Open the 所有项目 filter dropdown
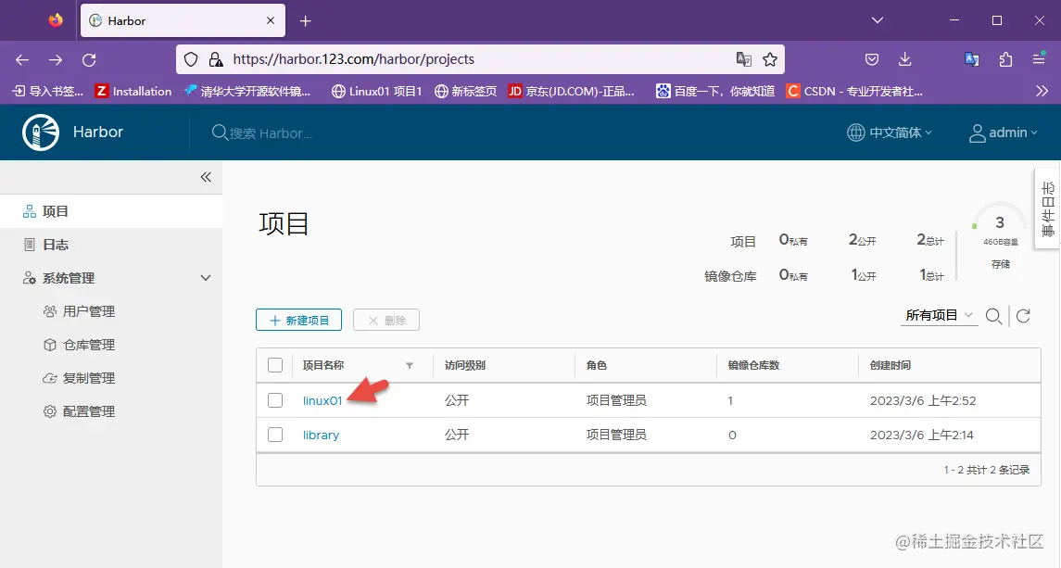 click(940, 315)
